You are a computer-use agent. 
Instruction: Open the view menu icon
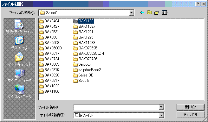click(x=165, y=12)
